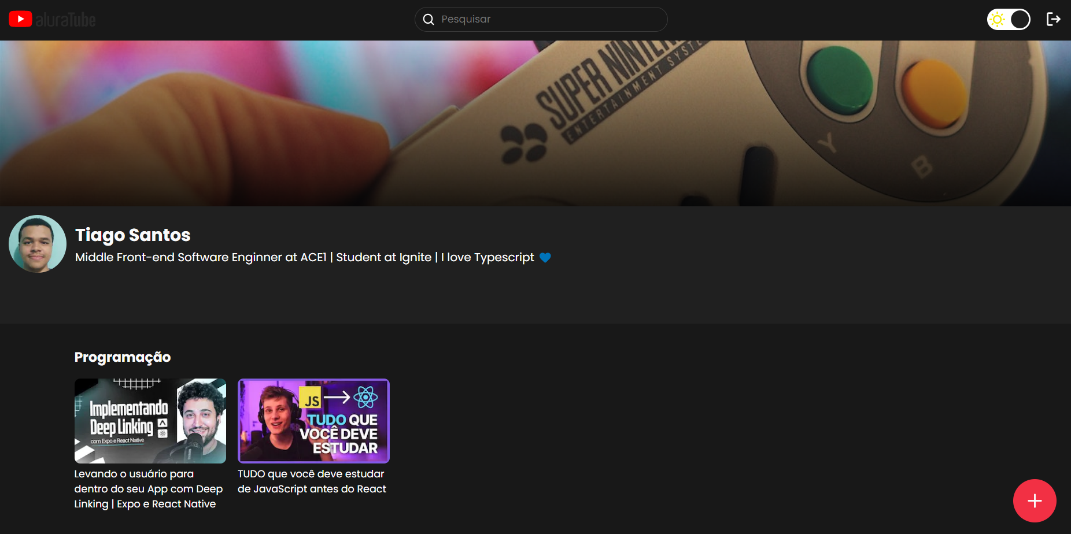
Task: Click the search magnifier icon
Action: point(429,20)
